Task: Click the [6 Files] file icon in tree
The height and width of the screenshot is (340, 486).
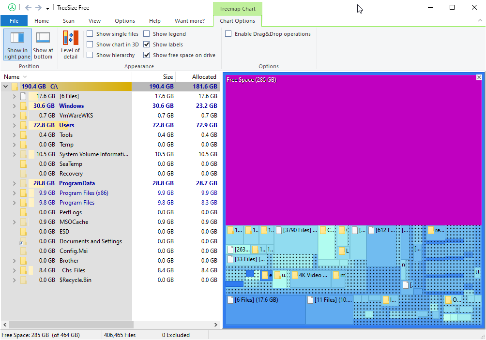Action: pos(23,96)
